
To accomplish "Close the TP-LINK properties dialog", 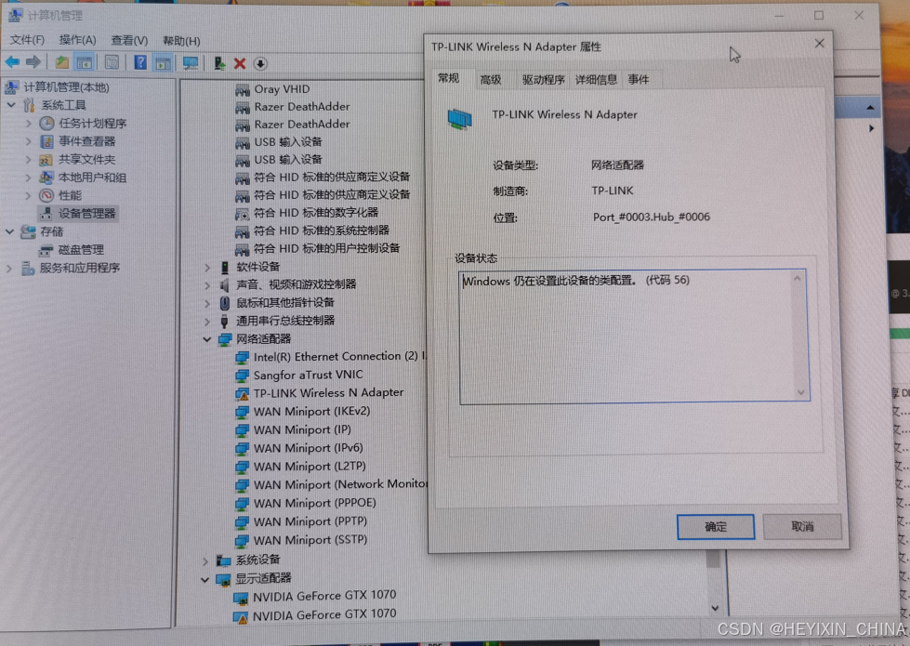I will click(x=819, y=44).
